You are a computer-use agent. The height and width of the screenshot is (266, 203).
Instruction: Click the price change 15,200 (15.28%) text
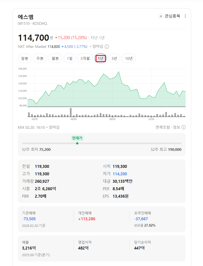tap(71, 38)
